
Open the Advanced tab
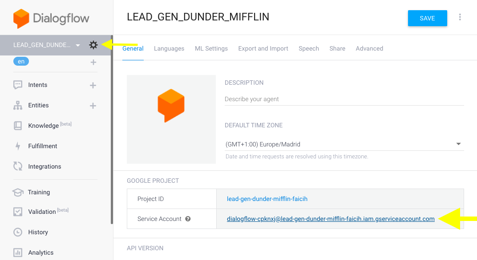(369, 48)
